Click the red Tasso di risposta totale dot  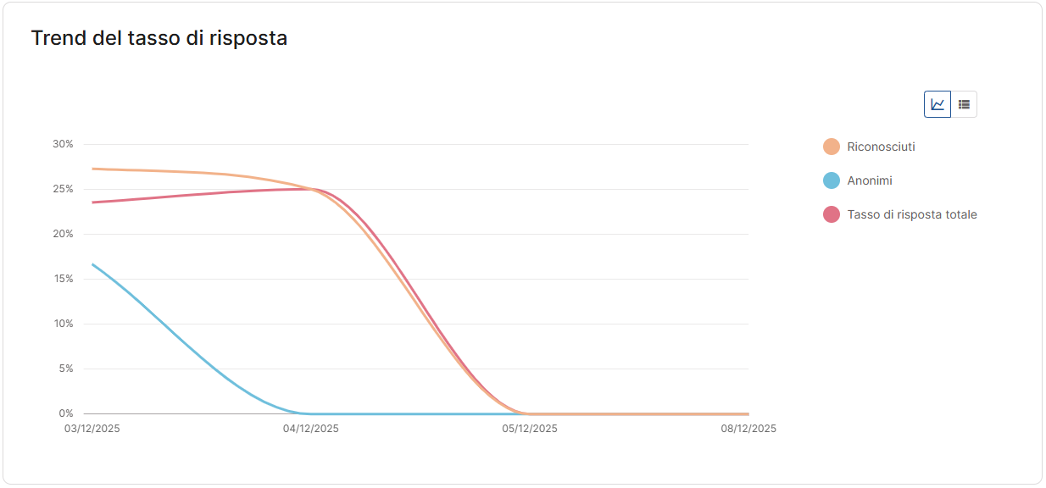click(832, 214)
